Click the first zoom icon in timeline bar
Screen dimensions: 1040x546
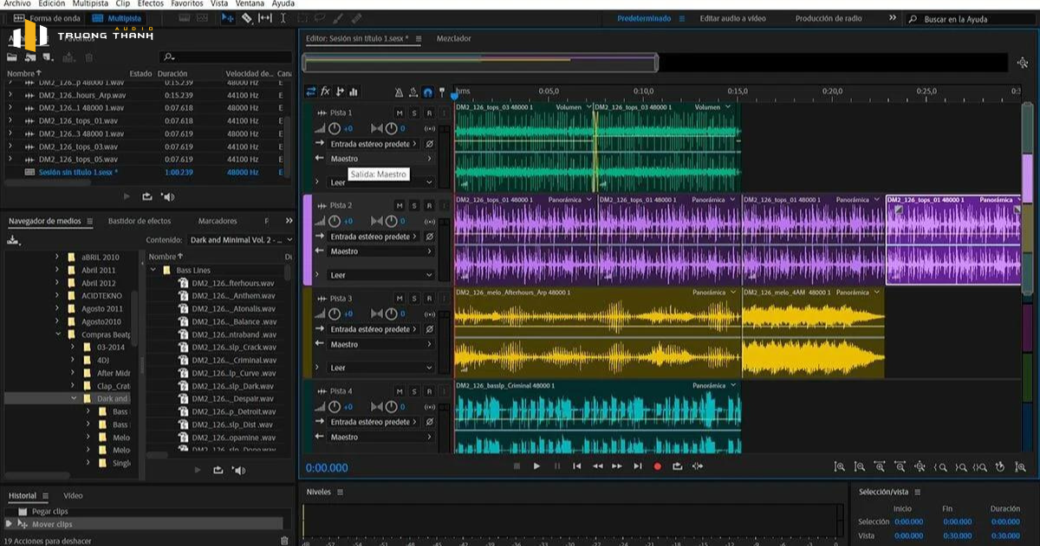[x=839, y=467]
